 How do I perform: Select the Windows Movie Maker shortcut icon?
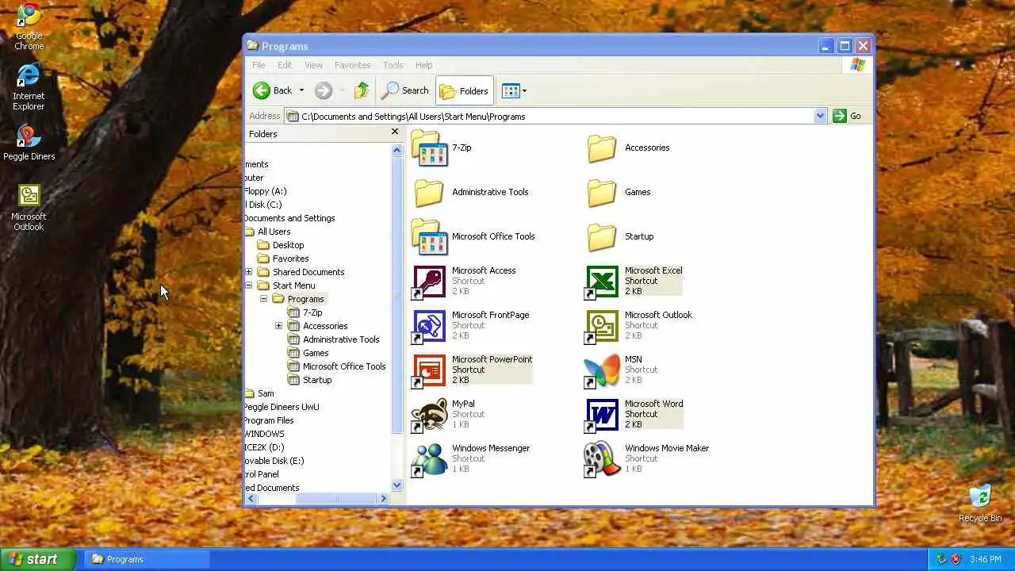click(x=602, y=459)
